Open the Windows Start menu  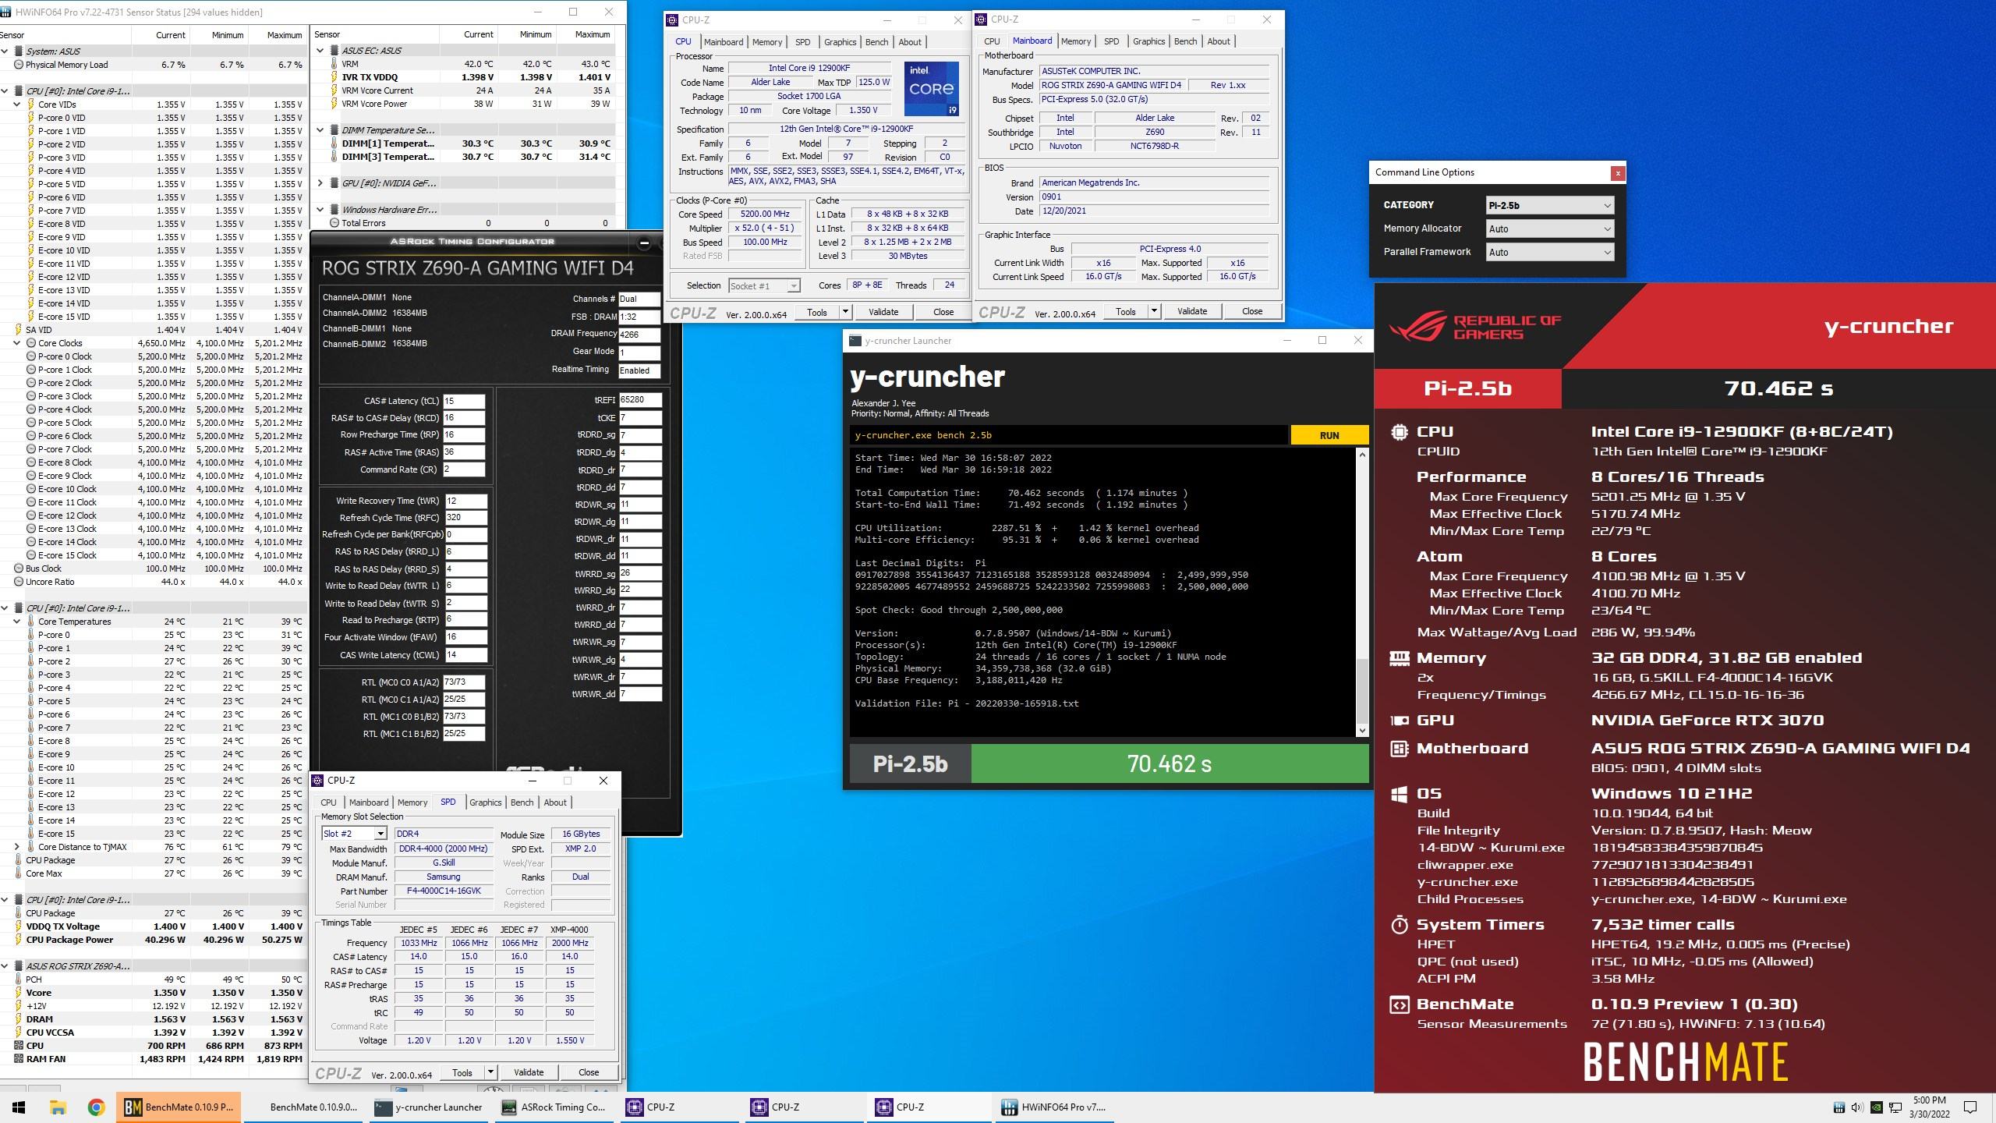[19, 1107]
